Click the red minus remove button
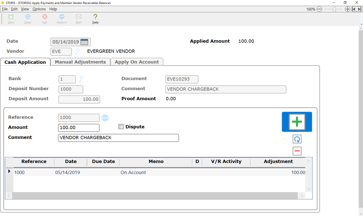This screenshot has width=363, height=216. (x=297, y=151)
